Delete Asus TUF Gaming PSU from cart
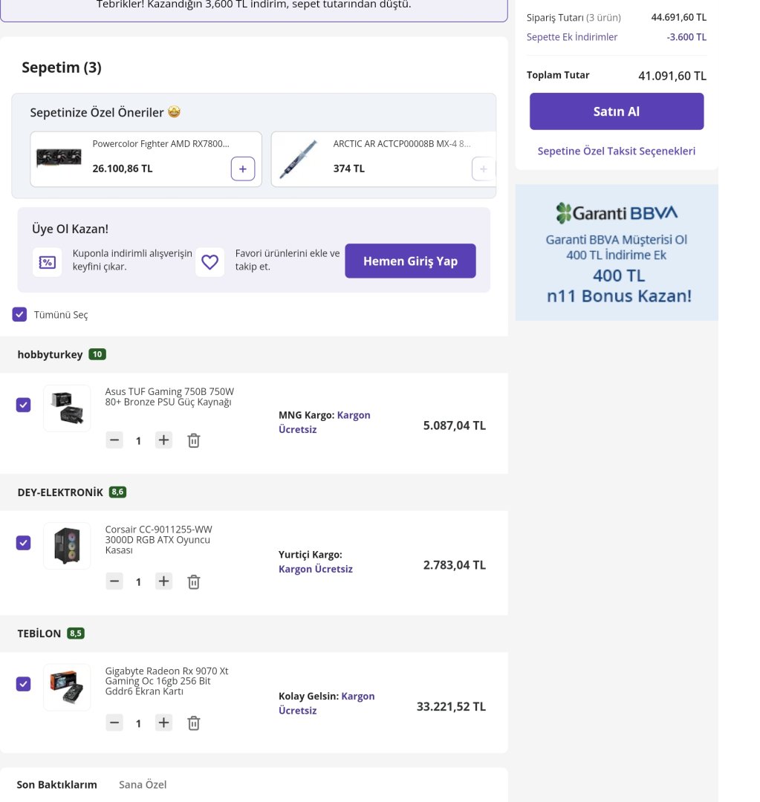 coord(193,440)
